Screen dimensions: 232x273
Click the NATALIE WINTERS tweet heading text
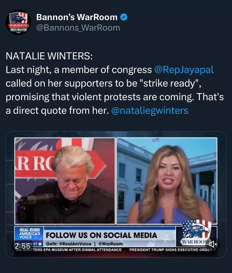tap(49, 56)
